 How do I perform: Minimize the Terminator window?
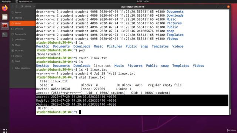tap(218, 7)
